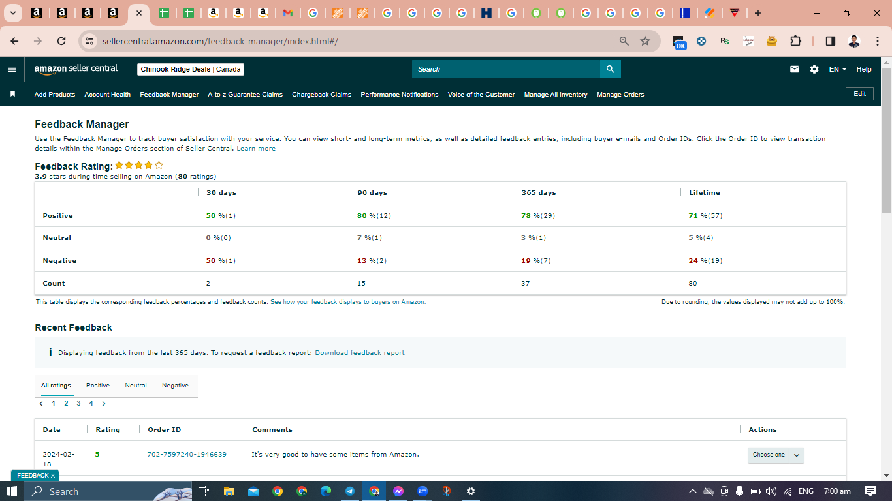Screen dimensions: 892x501
Task: Click the Help link
Action: [x=863, y=69]
